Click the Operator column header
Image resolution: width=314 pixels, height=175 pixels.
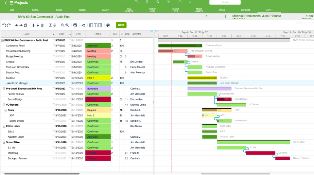pyautogui.click(x=136, y=34)
